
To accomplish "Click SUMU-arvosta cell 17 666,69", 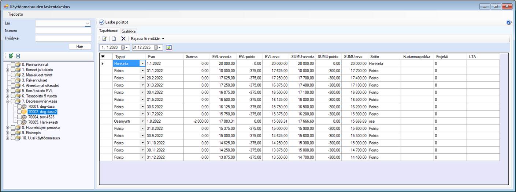I will tap(302, 121).
